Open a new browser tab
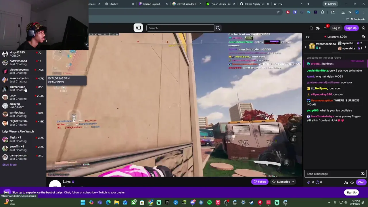368x207 pixels. click(x=308, y=4)
